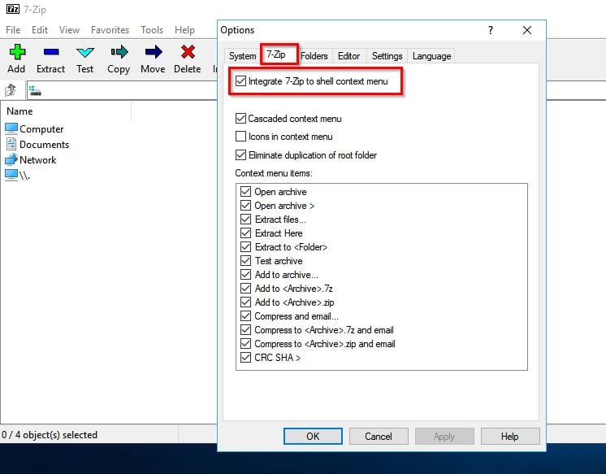
Task: Click the Copy toolbar icon
Action: click(x=119, y=52)
